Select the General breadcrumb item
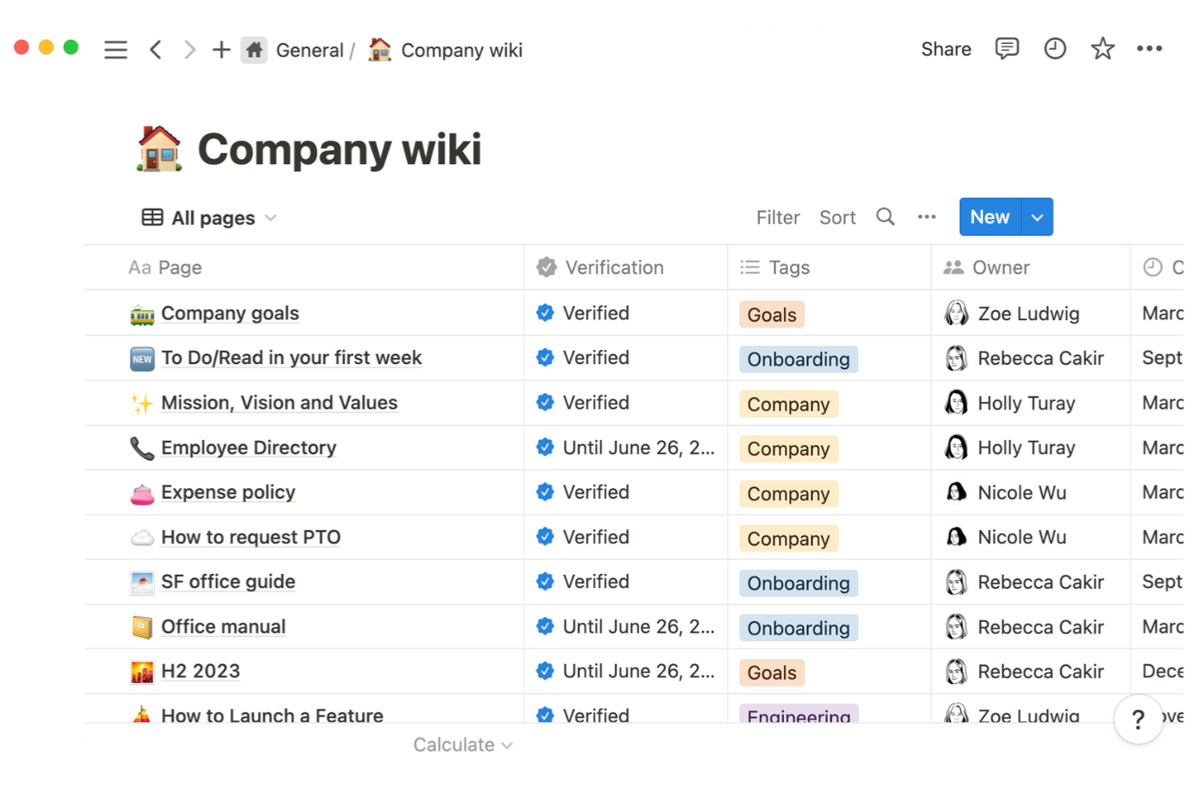 [x=311, y=50]
